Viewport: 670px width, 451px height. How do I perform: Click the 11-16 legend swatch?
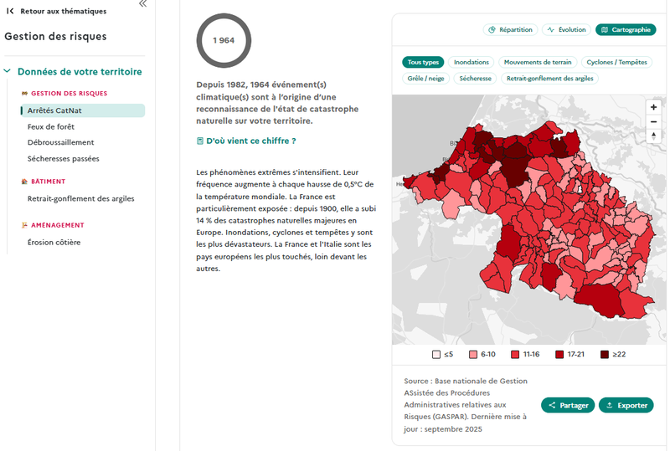click(515, 355)
